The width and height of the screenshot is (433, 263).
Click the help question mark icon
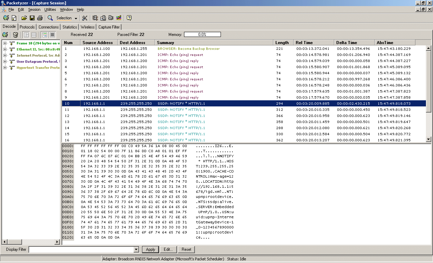point(129,18)
